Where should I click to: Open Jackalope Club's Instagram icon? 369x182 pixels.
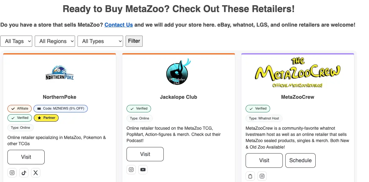click(x=131, y=170)
